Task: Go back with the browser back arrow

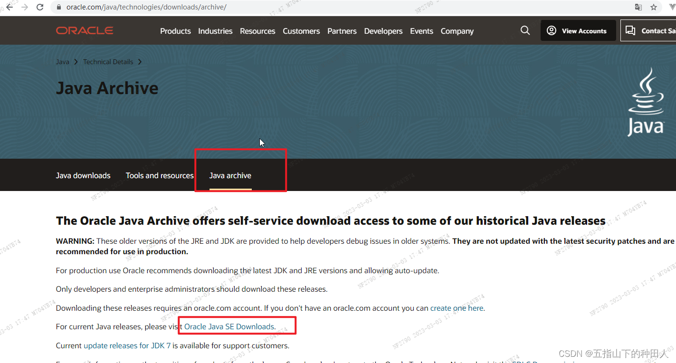Action: [10, 7]
